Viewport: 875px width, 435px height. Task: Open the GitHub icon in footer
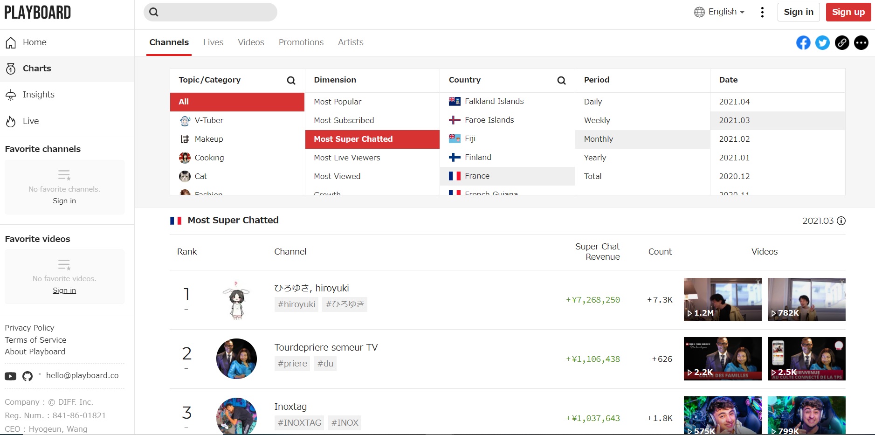click(28, 376)
